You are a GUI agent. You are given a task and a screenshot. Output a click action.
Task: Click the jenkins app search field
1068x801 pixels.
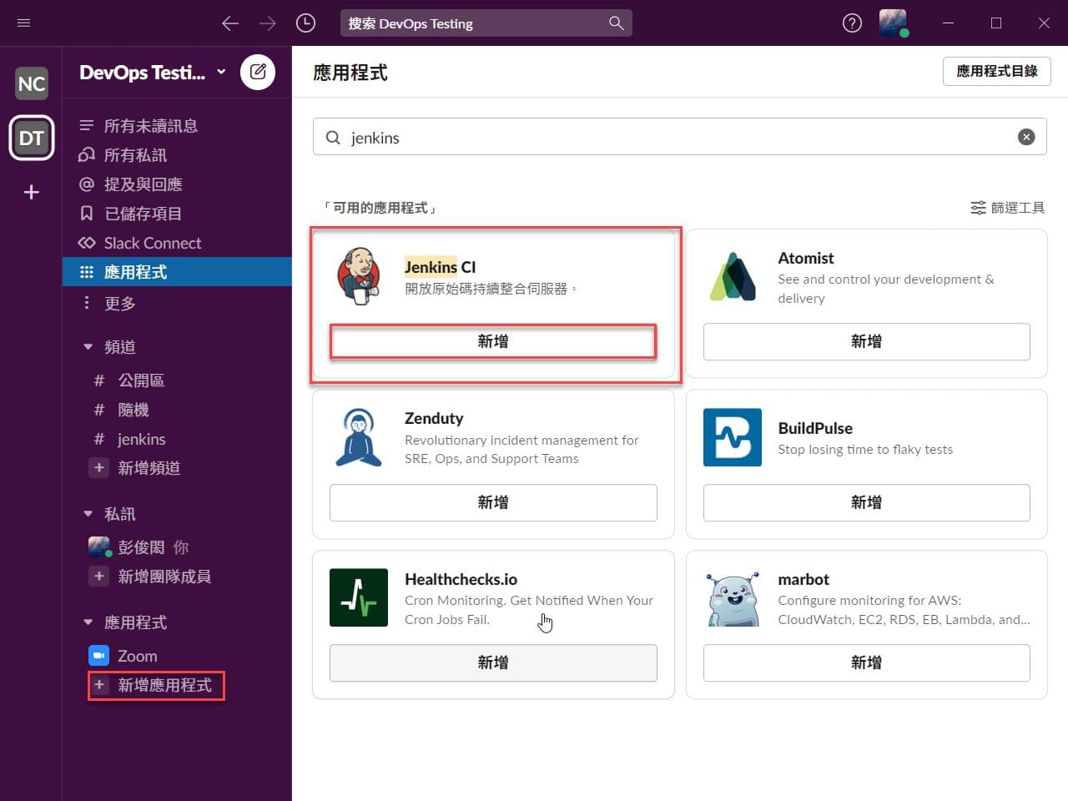point(680,137)
